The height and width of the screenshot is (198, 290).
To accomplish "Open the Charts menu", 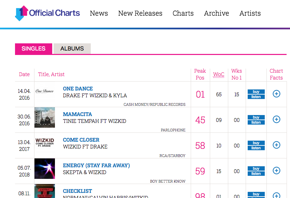I will pyautogui.click(x=183, y=13).
